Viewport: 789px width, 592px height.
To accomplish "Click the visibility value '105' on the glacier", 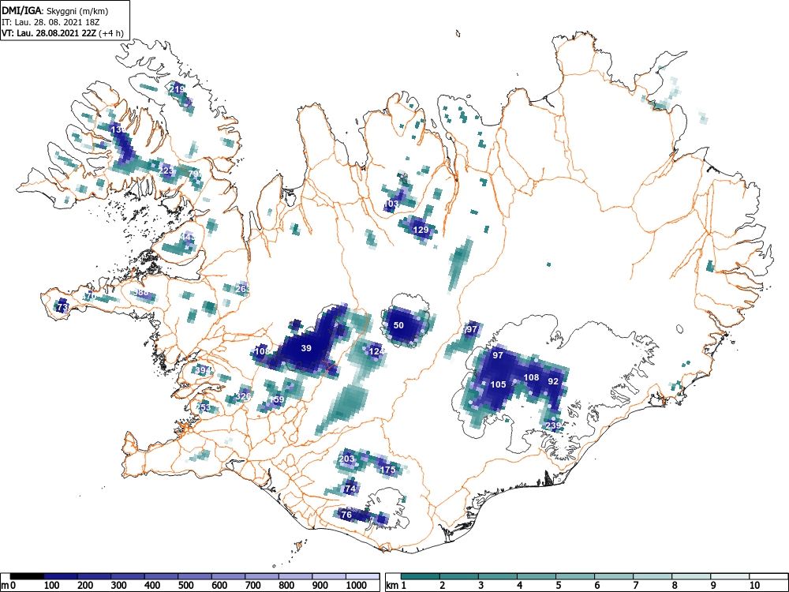I will tap(498, 384).
